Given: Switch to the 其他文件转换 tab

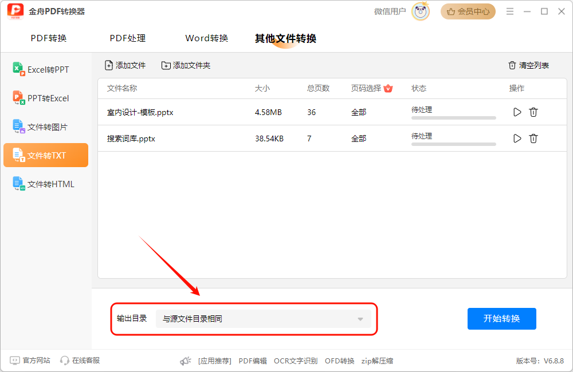Looking at the screenshot, I should point(285,38).
